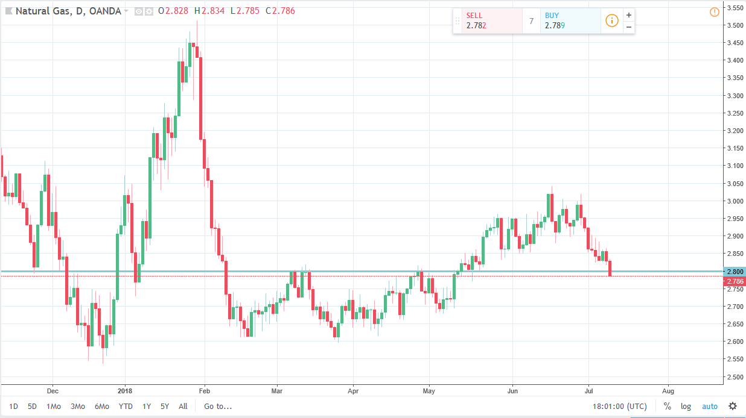The height and width of the screenshot is (418, 746).
Task: Click the 3.250 price axis label
Action: click(x=735, y=113)
